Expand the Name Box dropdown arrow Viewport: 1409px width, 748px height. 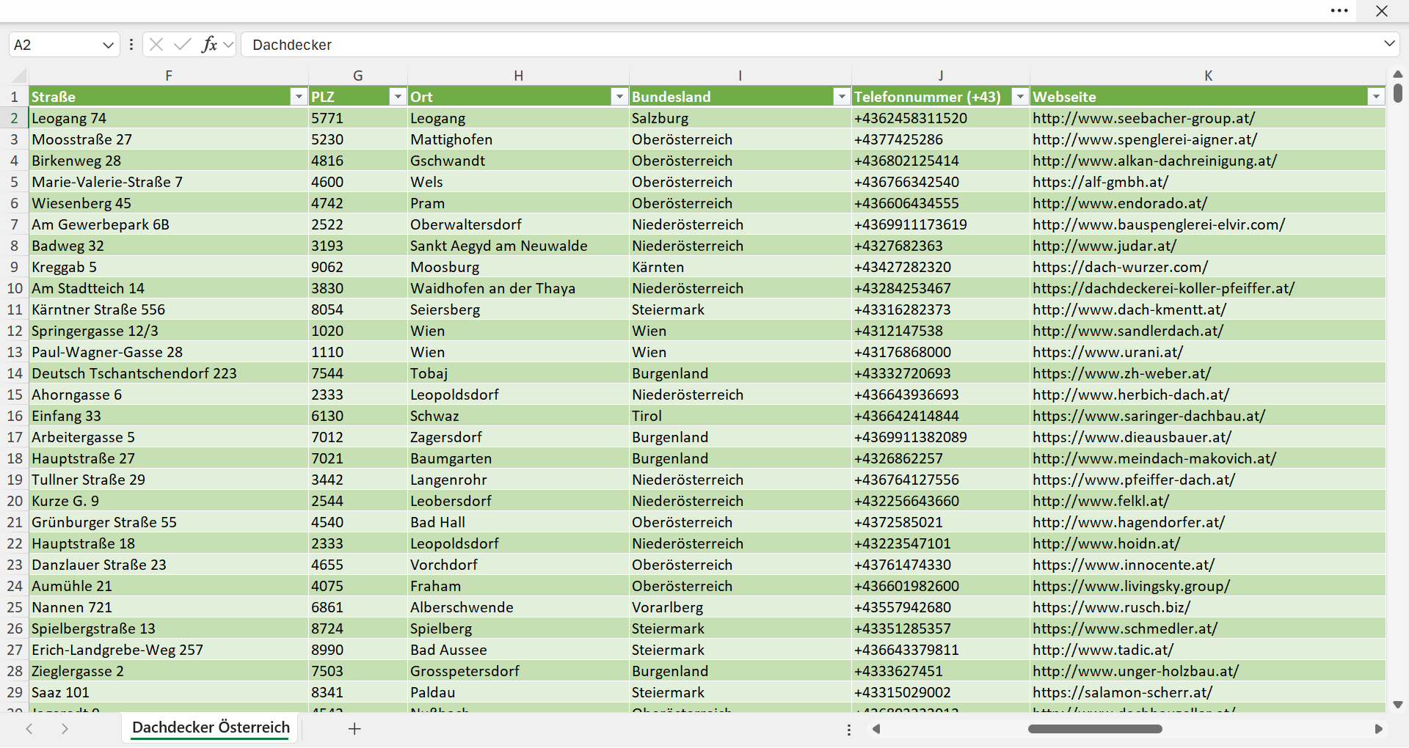(108, 45)
